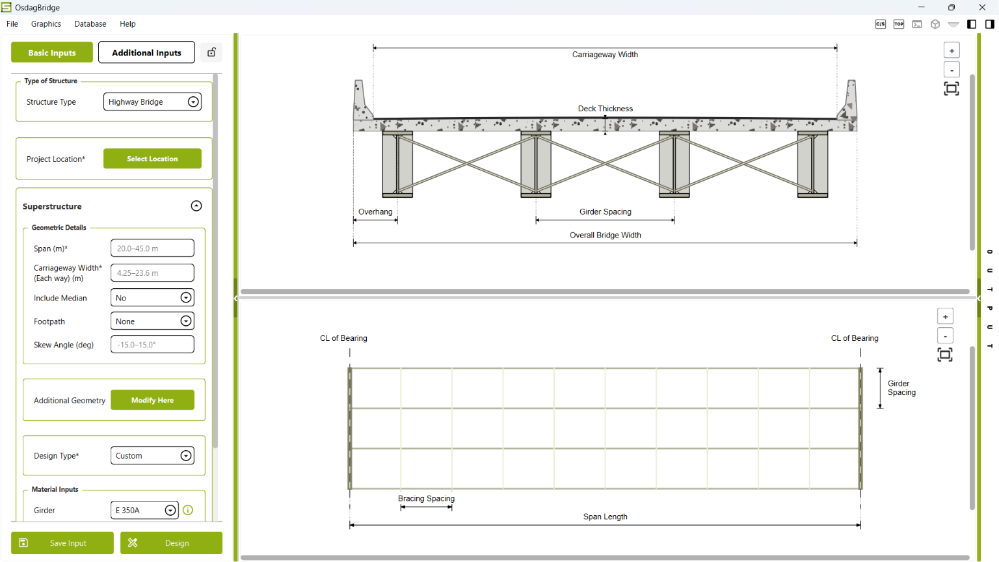This screenshot has height=562, width=999.
Task: Click the Select Location button
Action: 152,159
